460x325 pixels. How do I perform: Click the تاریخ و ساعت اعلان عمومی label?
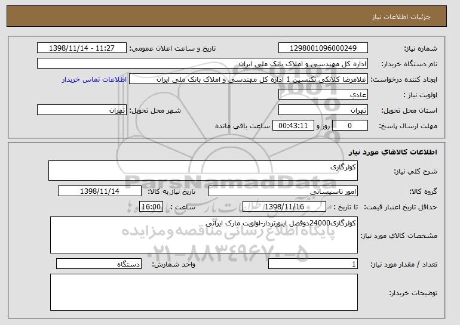pos(173,48)
